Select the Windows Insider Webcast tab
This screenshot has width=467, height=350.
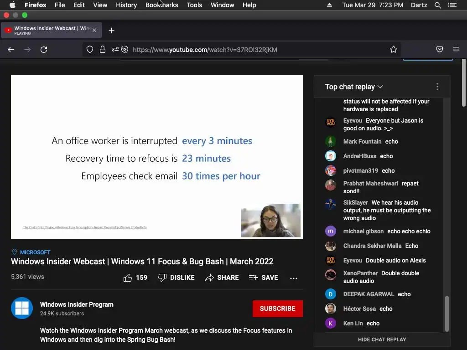click(x=51, y=30)
